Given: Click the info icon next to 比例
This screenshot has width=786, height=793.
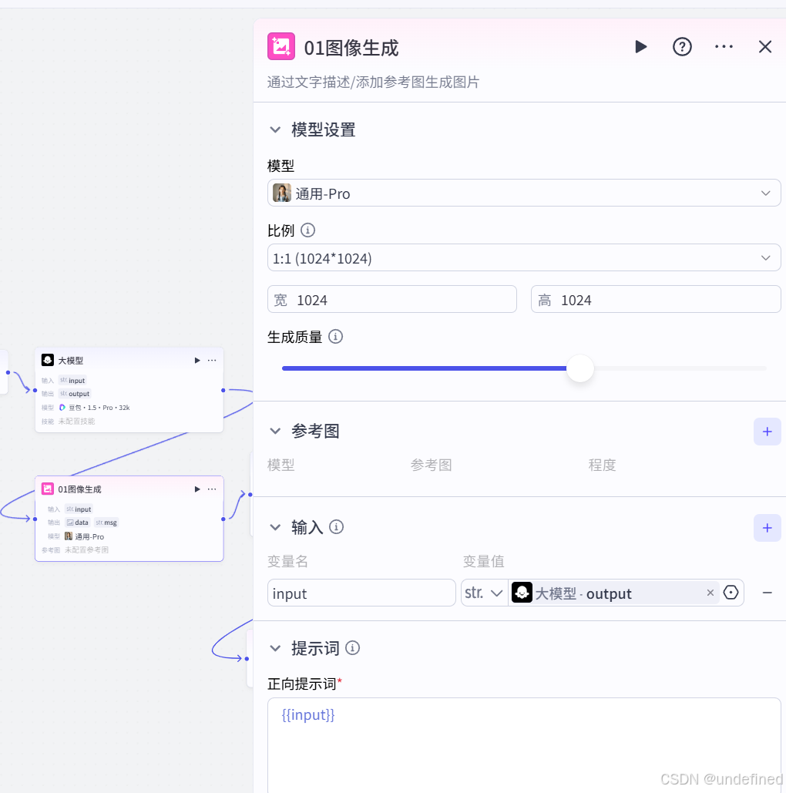Looking at the screenshot, I should click(307, 230).
